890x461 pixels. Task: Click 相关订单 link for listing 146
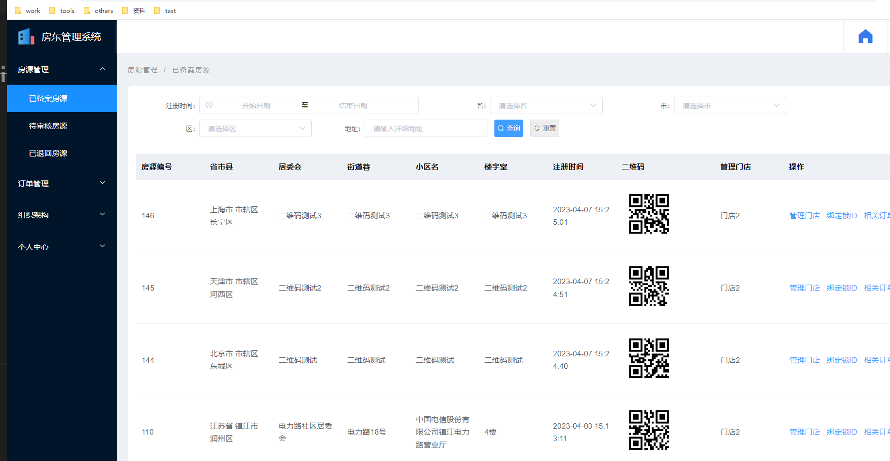tap(877, 215)
